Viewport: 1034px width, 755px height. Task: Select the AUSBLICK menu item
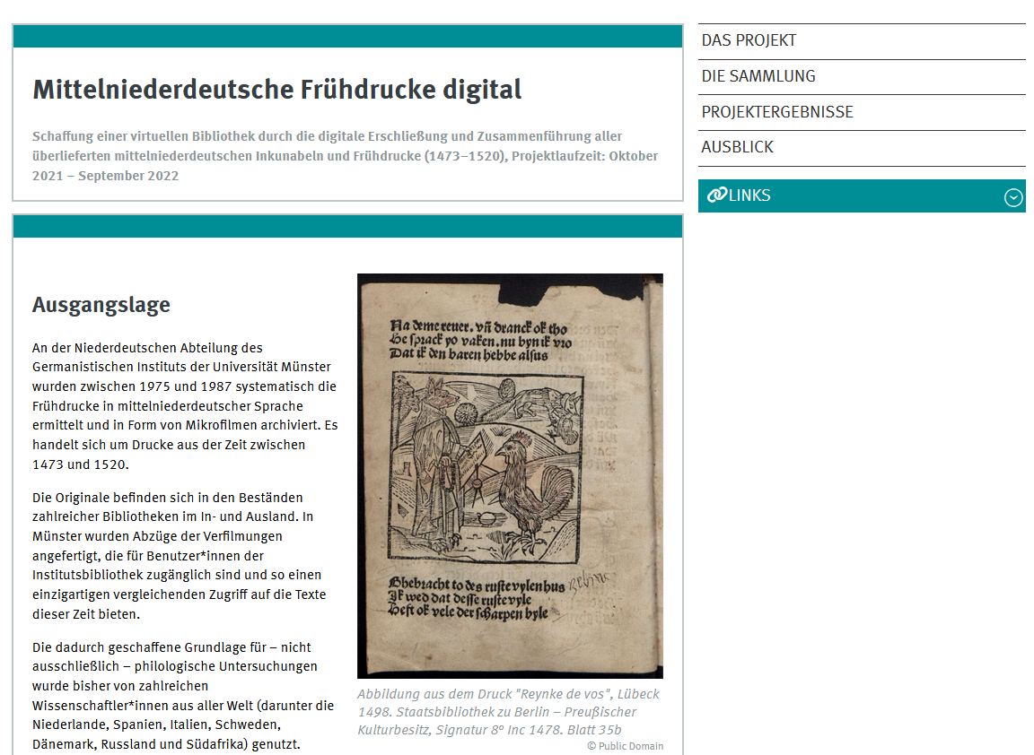(x=862, y=148)
